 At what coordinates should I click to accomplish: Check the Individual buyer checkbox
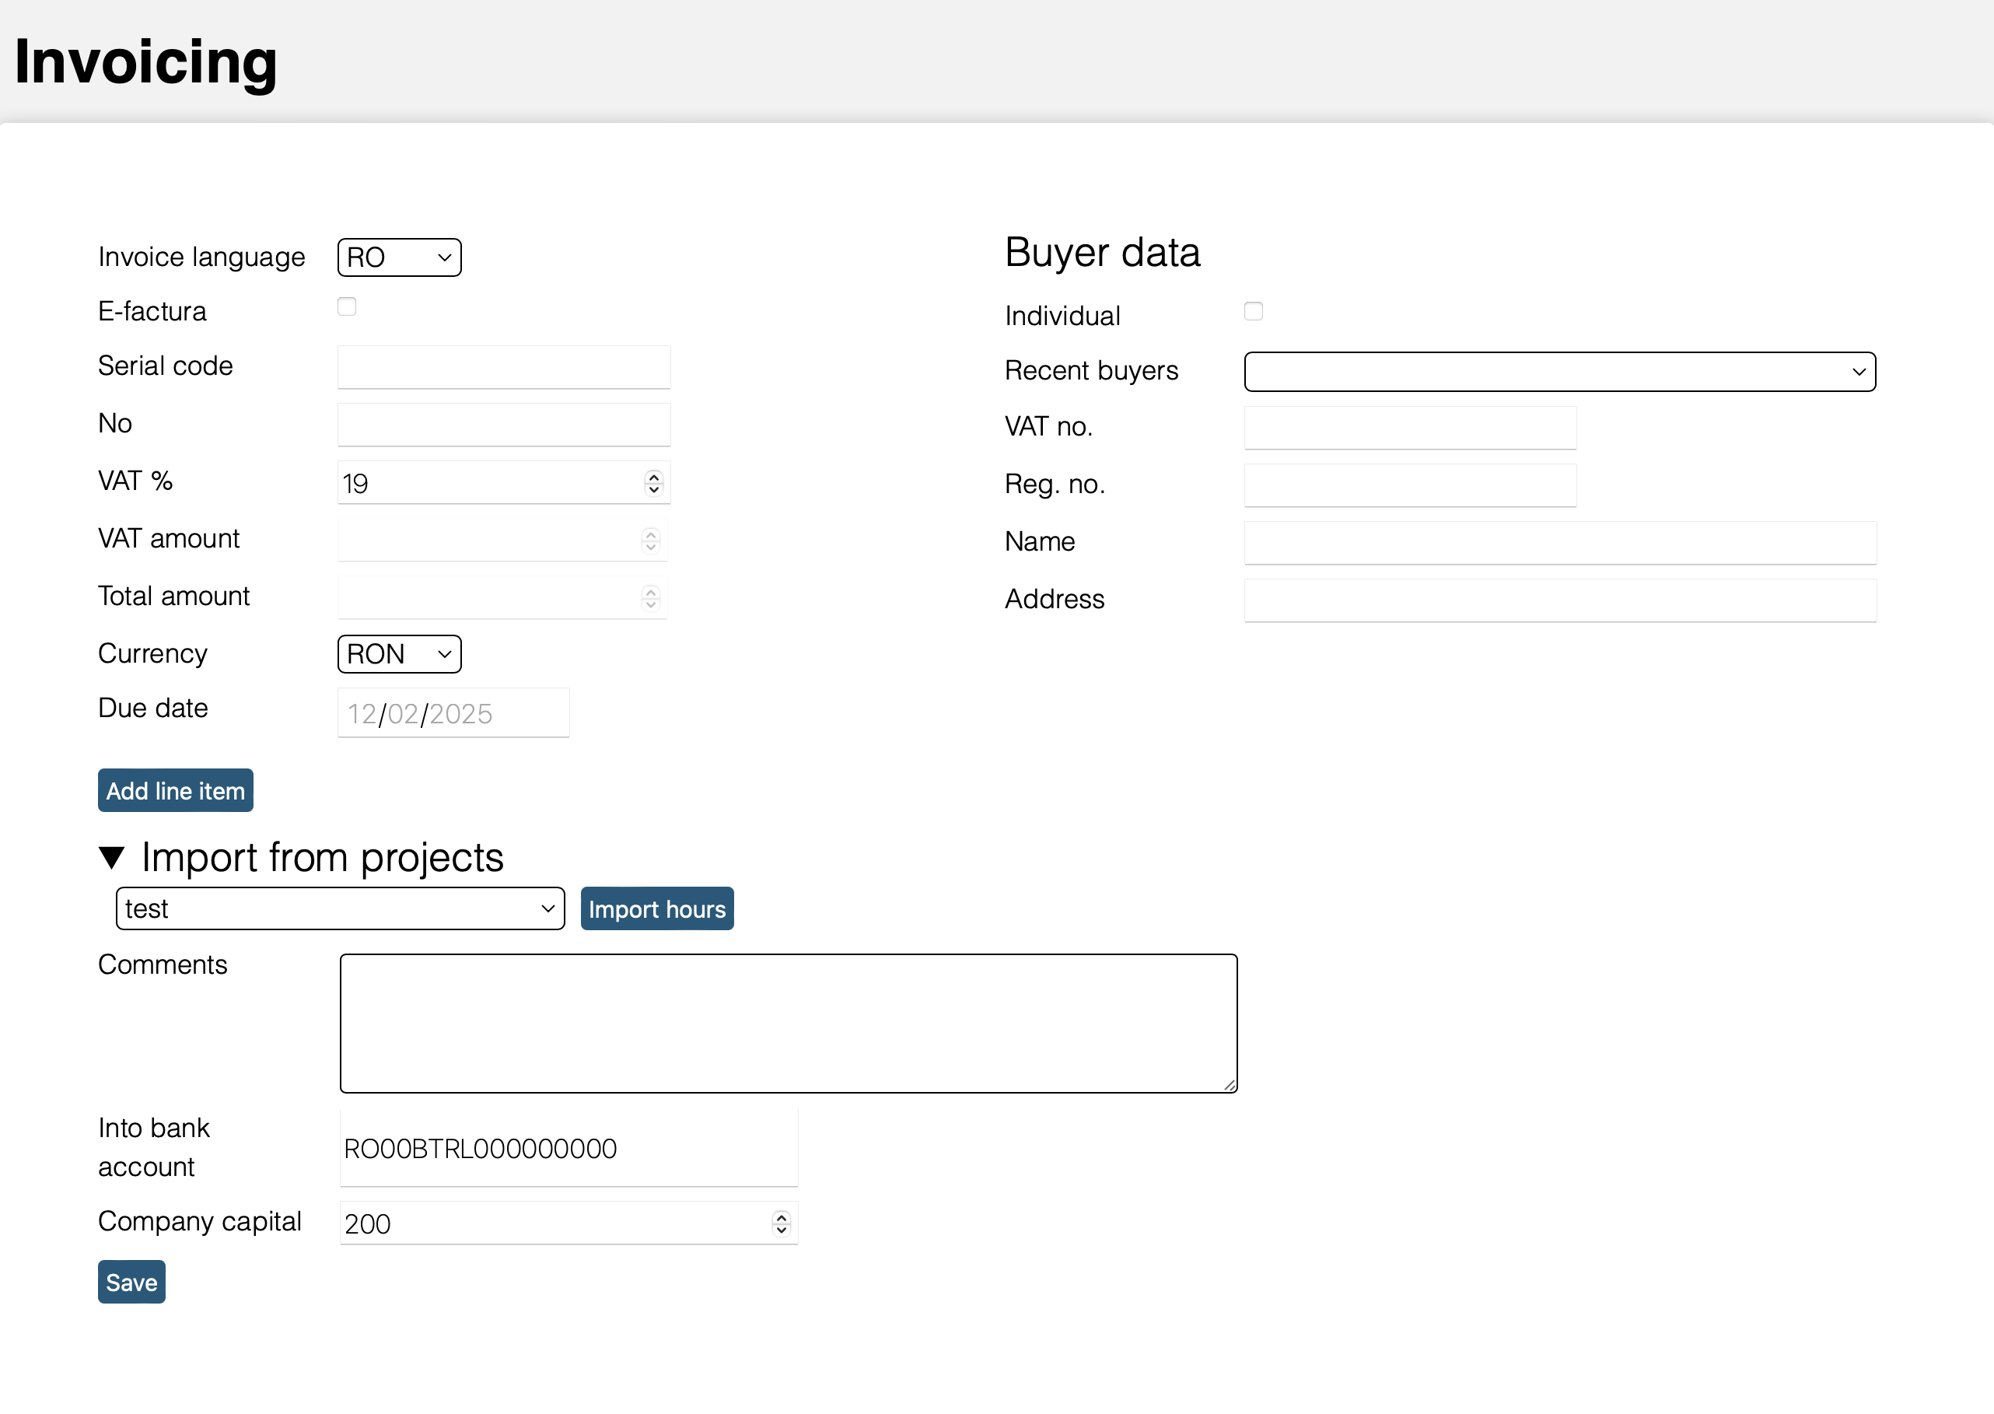pyautogui.click(x=1254, y=311)
